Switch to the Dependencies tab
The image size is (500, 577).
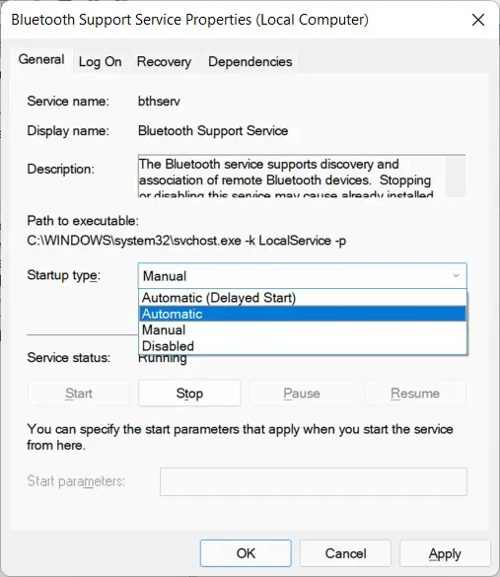click(250, 61)
